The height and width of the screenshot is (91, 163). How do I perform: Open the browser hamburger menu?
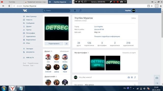pyautogui.click(x=152, y=2)
